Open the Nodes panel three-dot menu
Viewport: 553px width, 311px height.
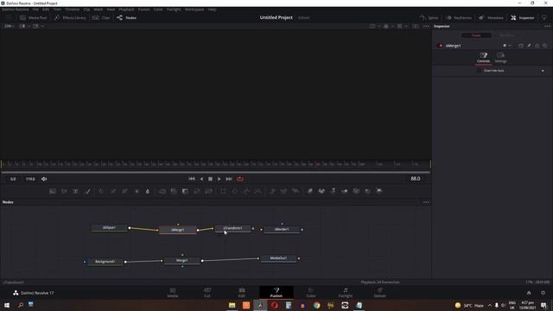point(426,202)
